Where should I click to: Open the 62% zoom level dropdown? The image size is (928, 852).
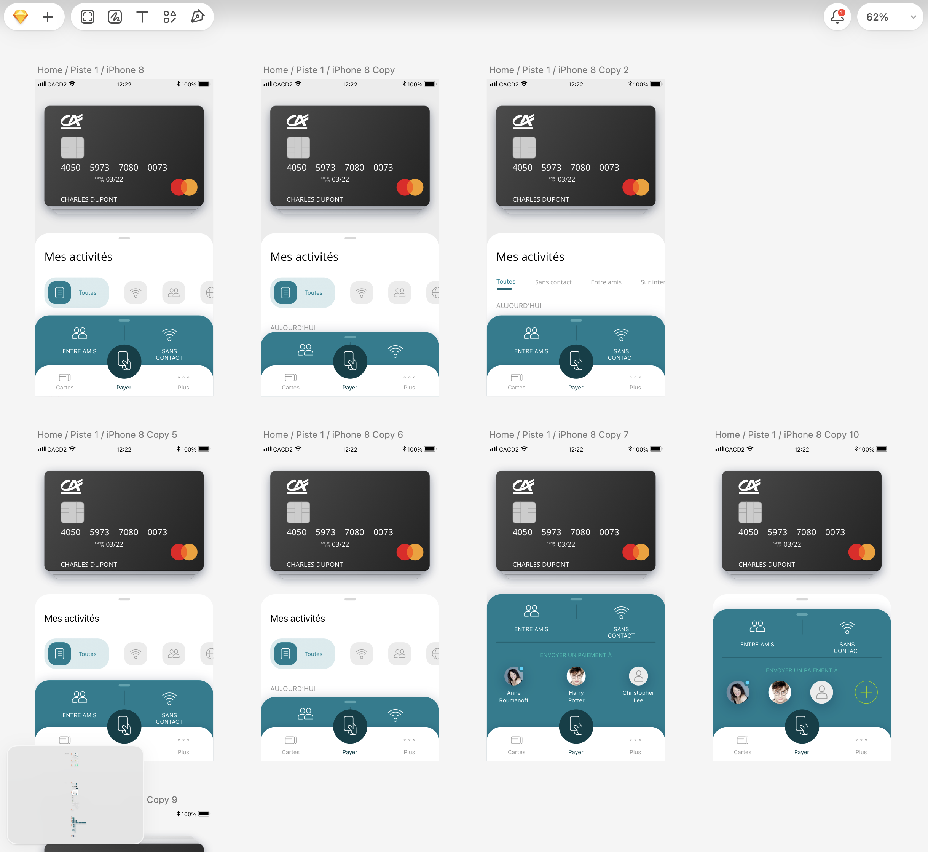tap(890, 17)
